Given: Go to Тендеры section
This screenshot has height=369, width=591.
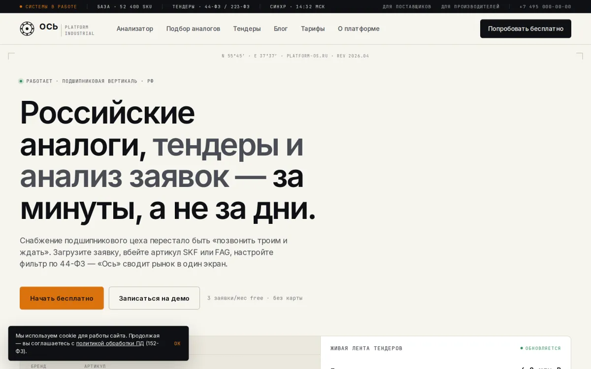Looking at the screenshot, I should (247, 29).
